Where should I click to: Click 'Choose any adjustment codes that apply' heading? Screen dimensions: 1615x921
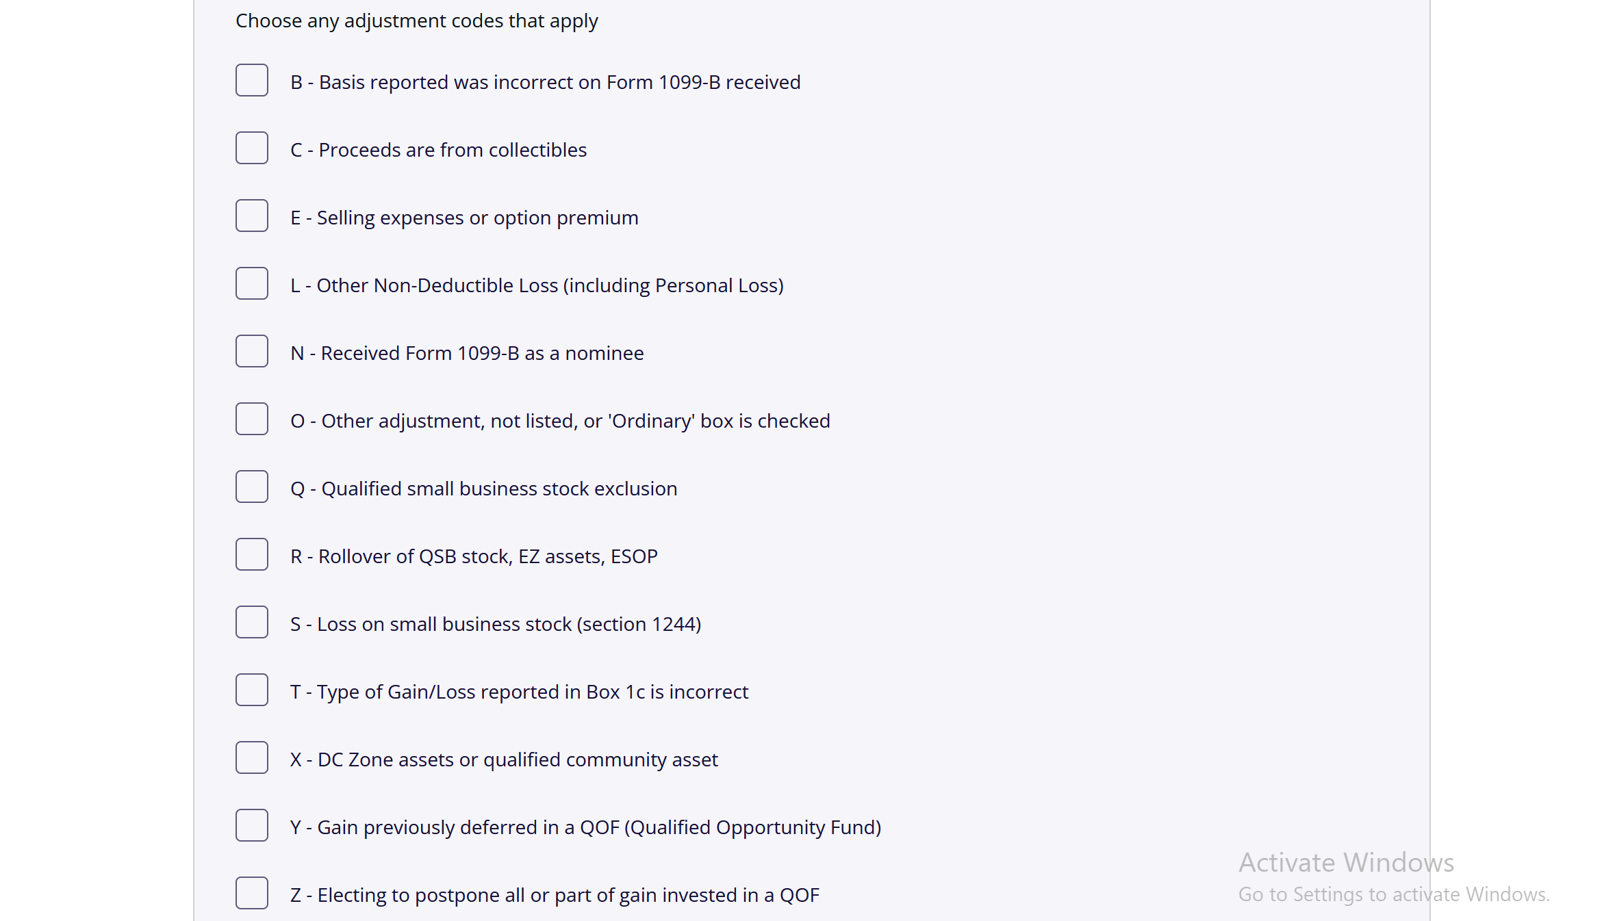[x=416, y=21]
